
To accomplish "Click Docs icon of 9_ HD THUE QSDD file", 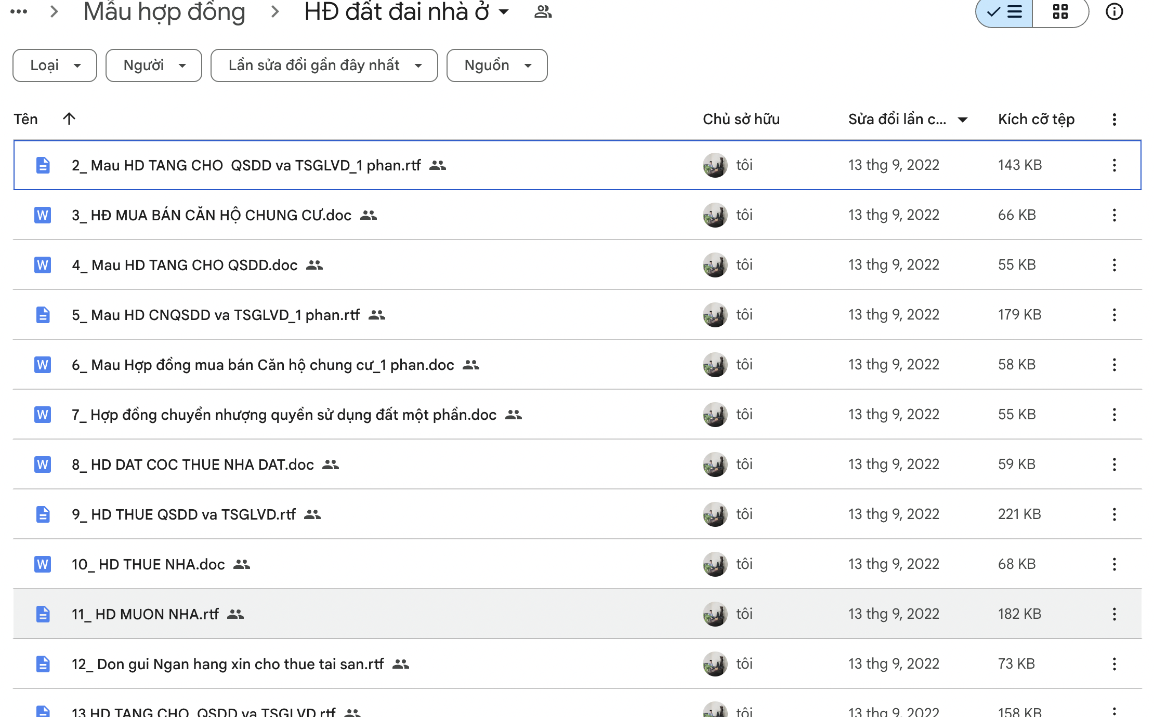I will [43, 514].
